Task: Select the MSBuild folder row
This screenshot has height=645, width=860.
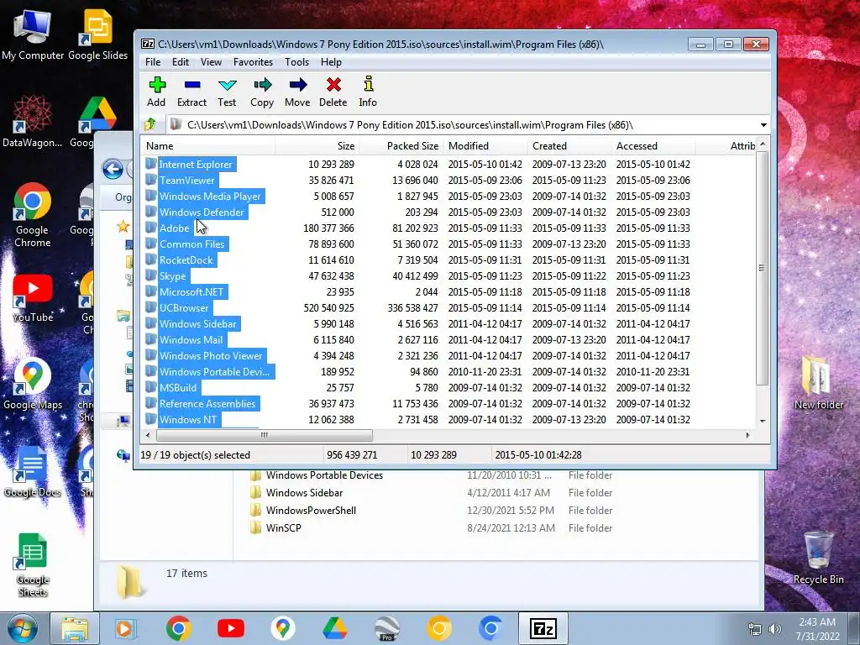Action: [172, 387]
